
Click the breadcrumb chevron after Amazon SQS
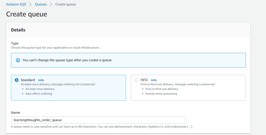coord(31,4)
